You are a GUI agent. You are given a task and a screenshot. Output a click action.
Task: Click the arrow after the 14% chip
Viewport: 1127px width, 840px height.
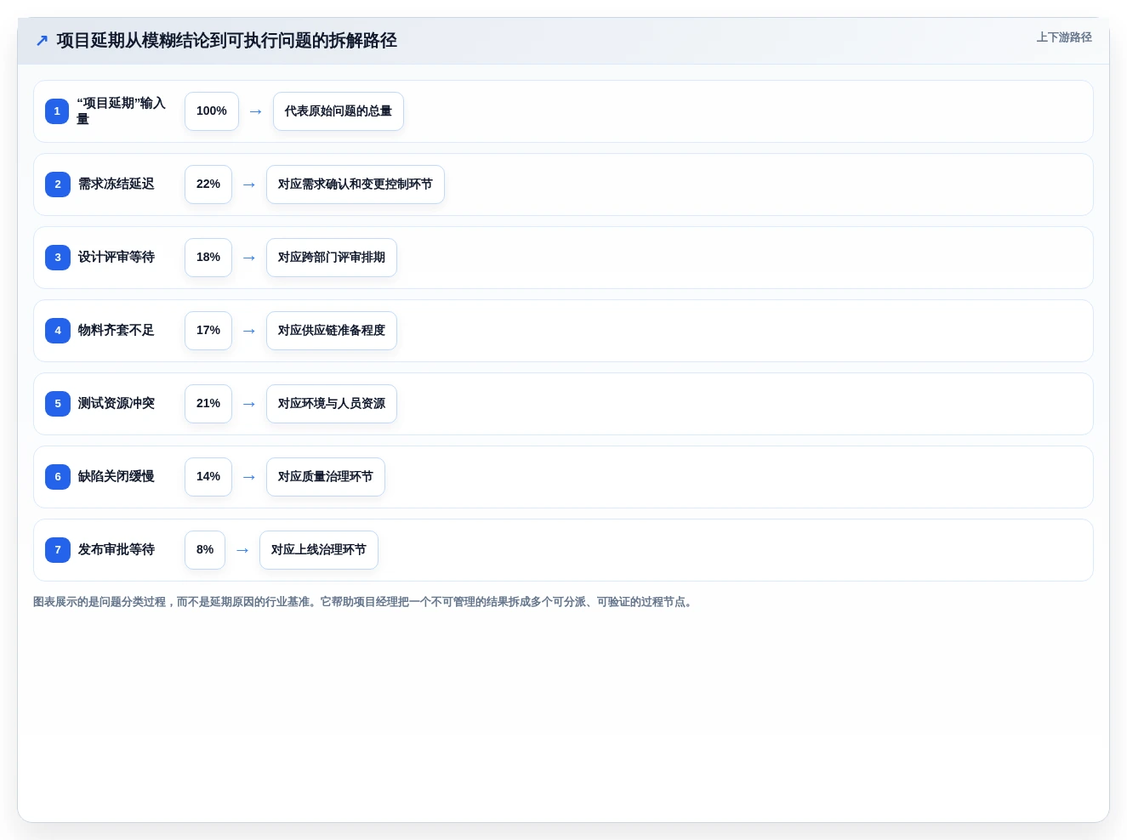(x=249, y=477)
